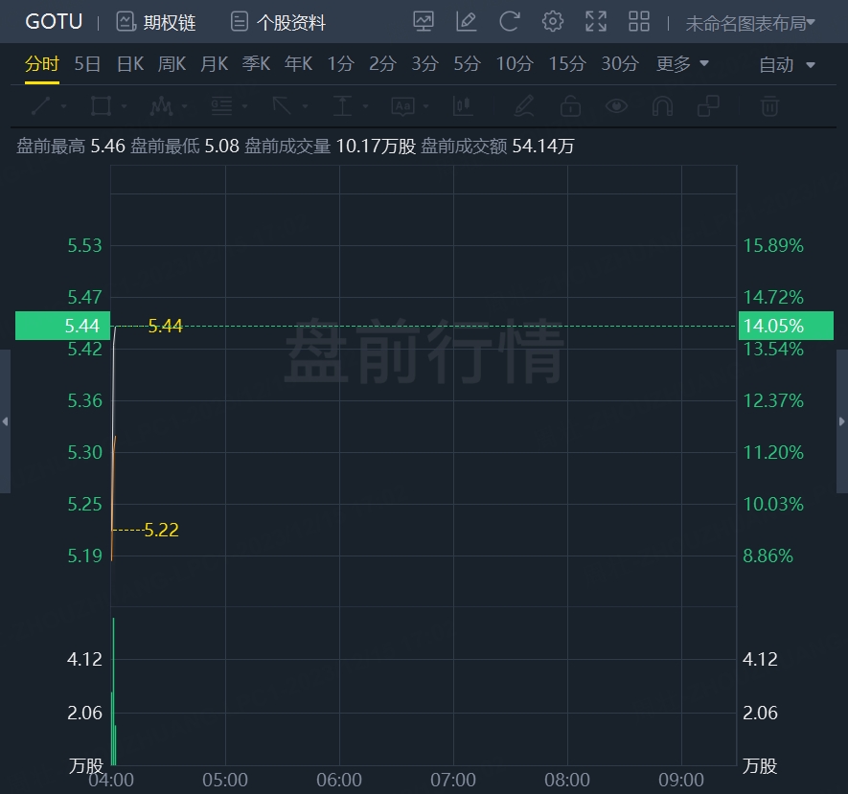This screenshot has height=794, width=848.
Task: Select the 3分 interval
Action: [425, 64]
